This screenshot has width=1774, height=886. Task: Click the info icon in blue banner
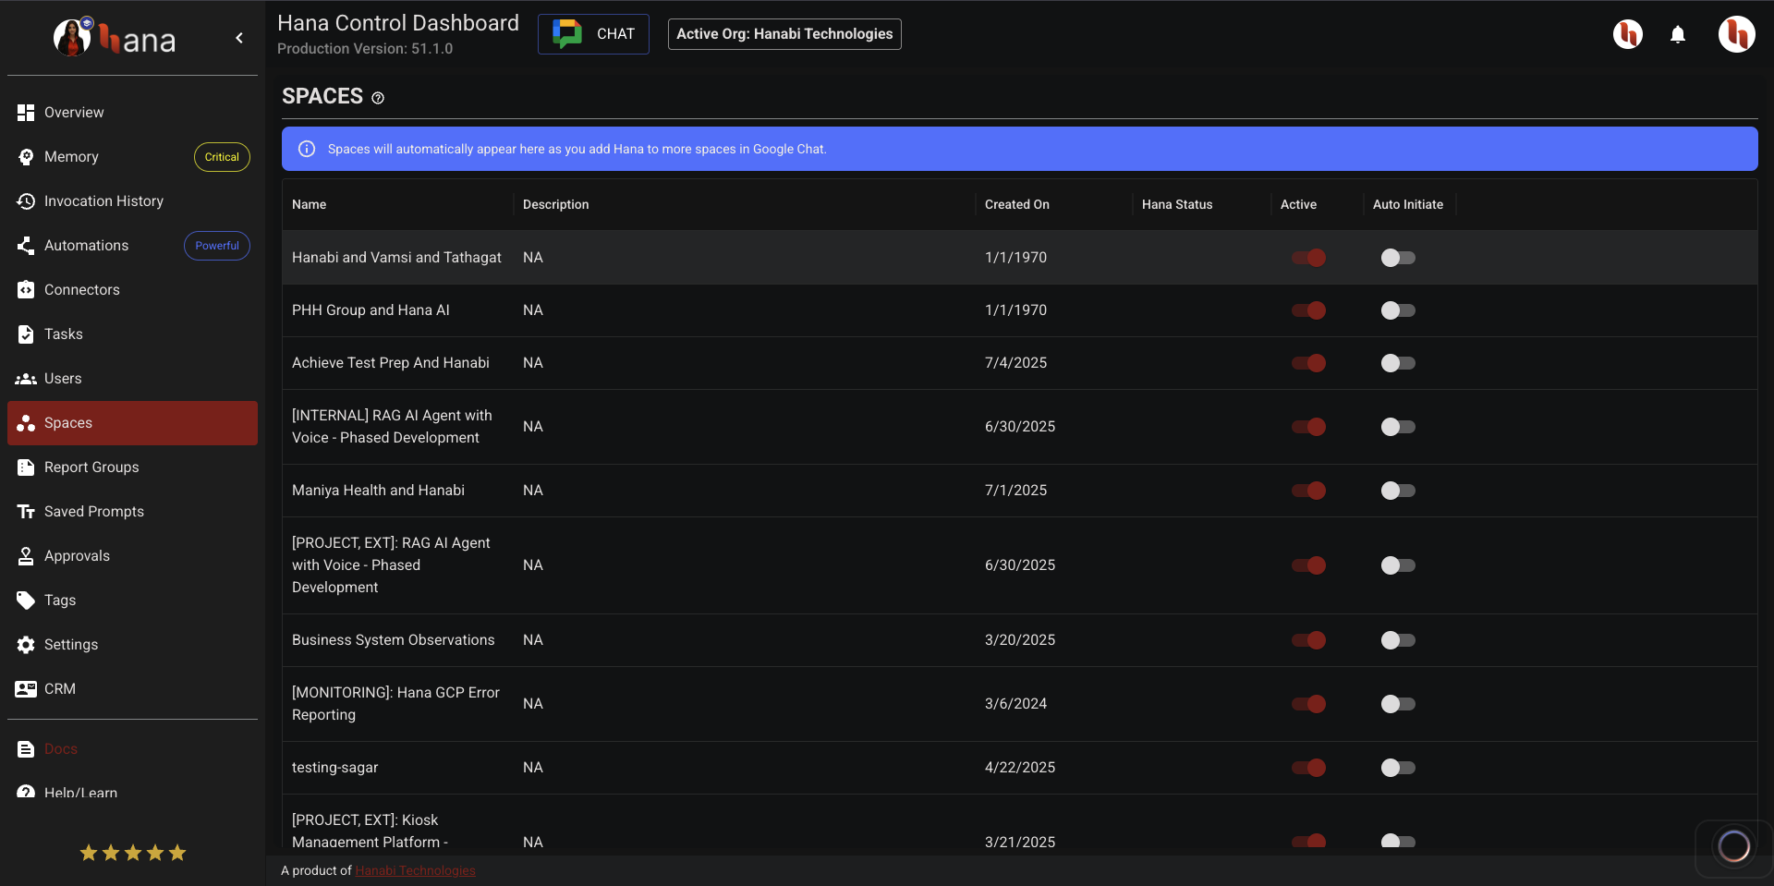(x=307, y=149)
